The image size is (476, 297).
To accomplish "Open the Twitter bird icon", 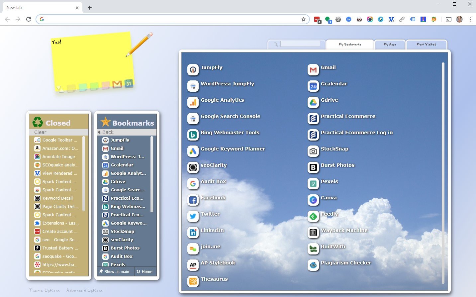I will tap(193, 216).
